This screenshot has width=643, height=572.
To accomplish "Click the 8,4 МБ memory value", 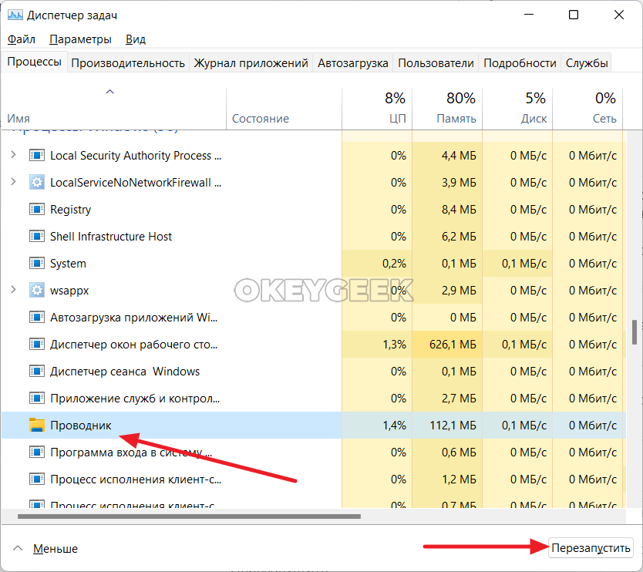I will click(x=459, y=210).
